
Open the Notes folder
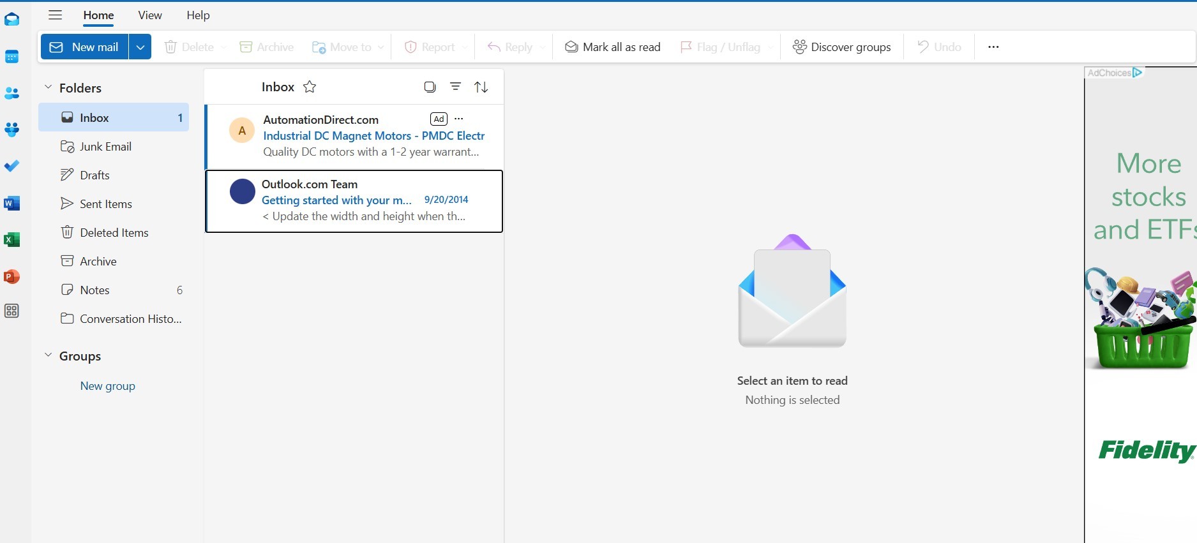point(114,290)
